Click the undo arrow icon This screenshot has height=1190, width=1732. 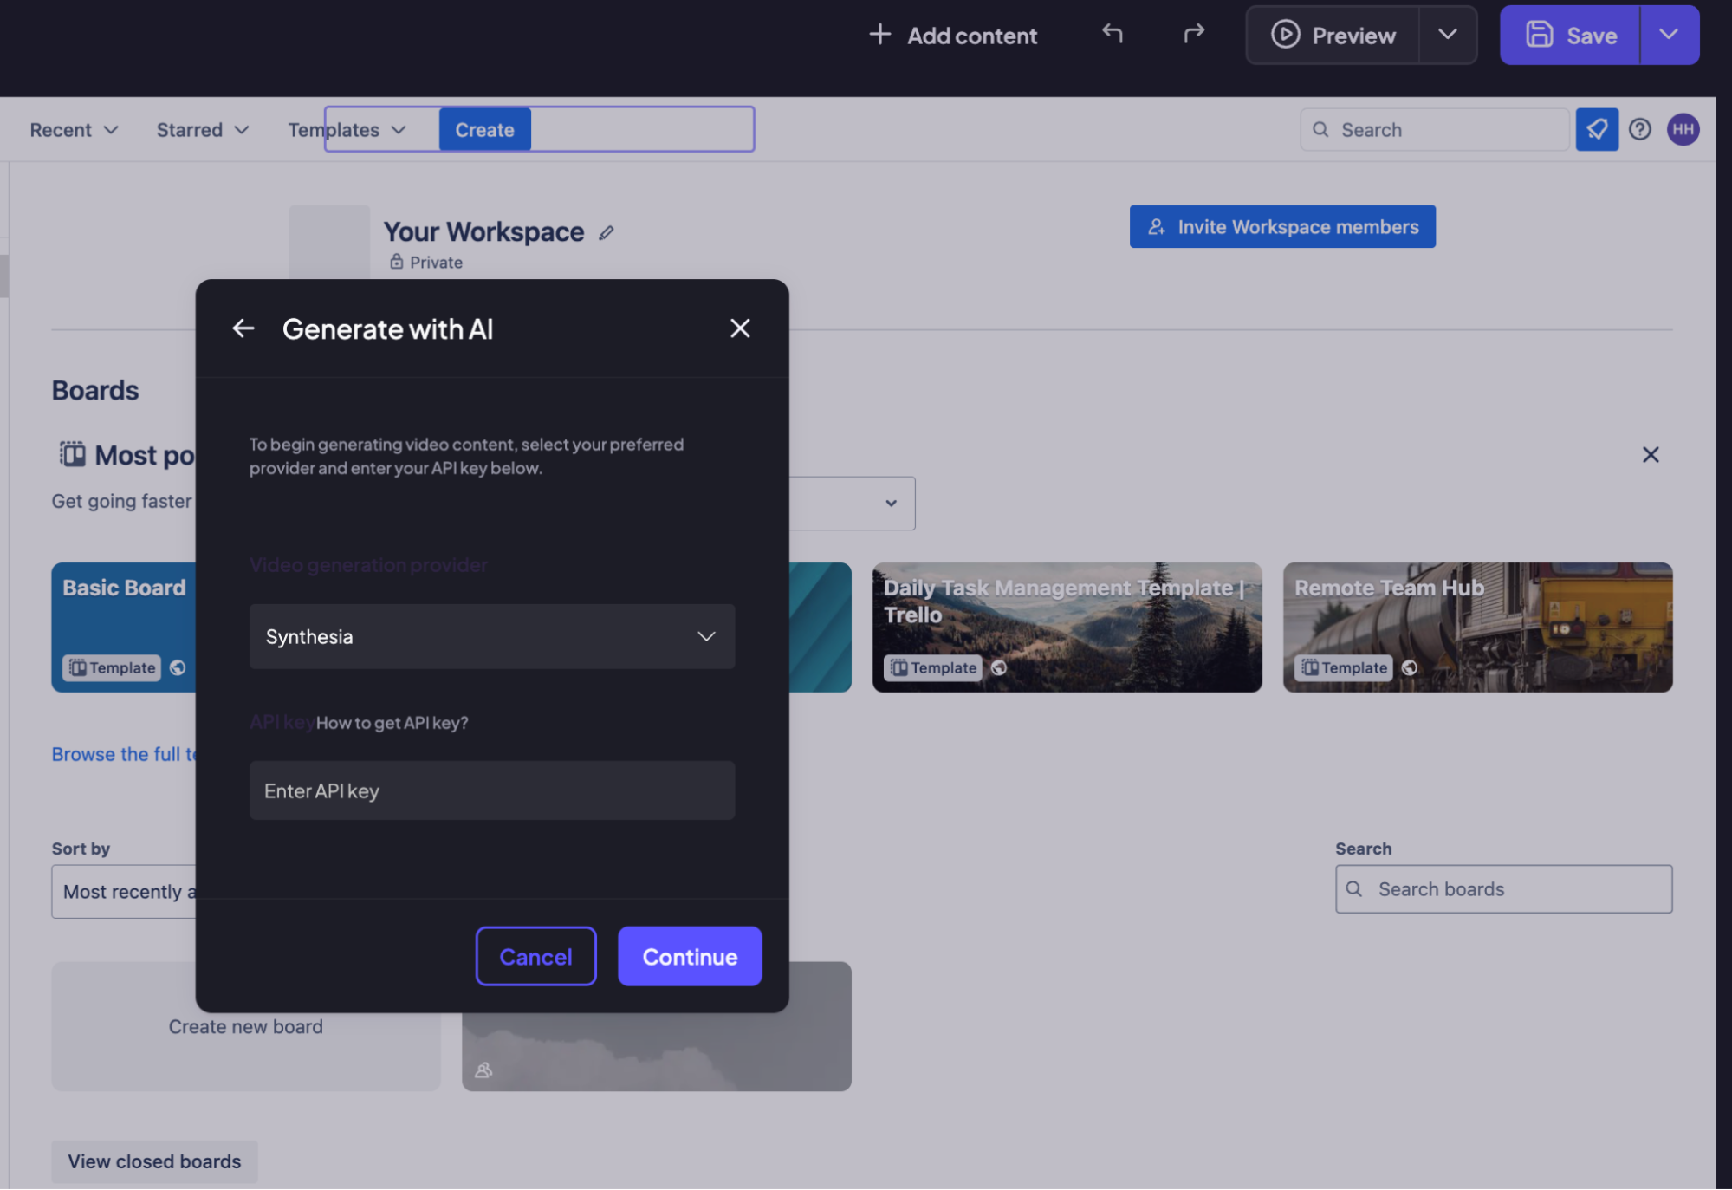tap(1113, 34)
